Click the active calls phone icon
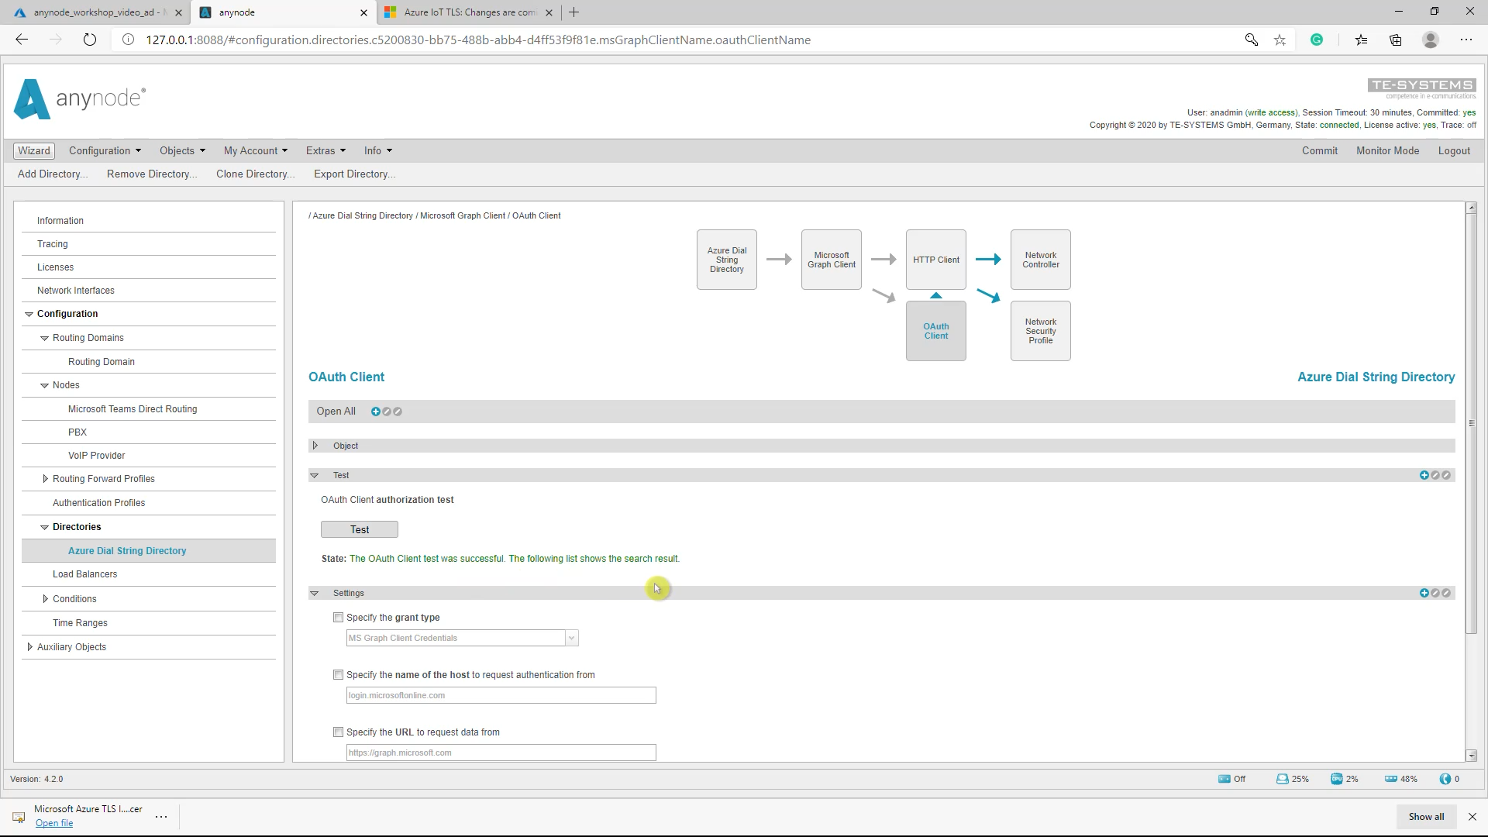 tap(1445, 779)
